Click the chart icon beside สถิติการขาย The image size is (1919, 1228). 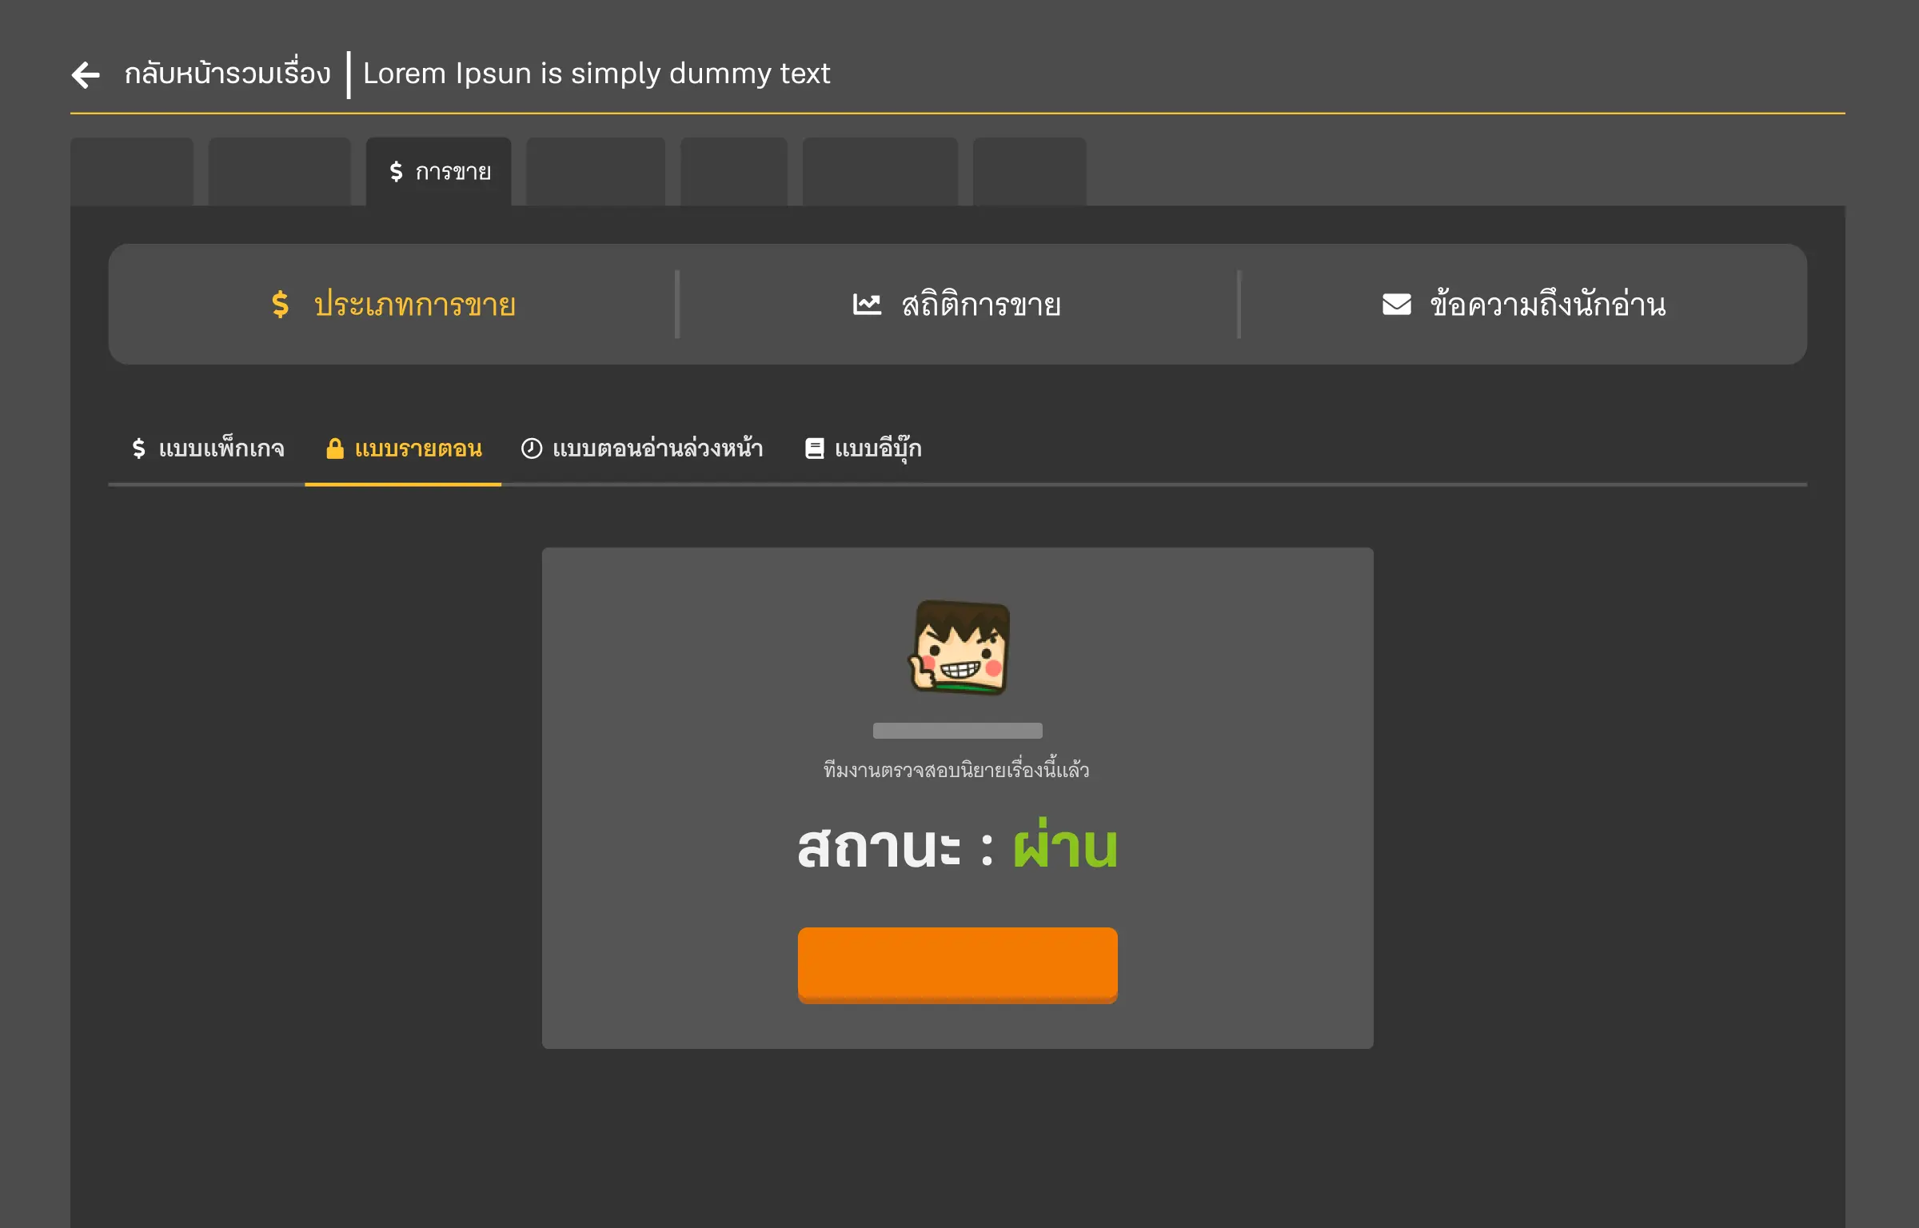(867, 304)
